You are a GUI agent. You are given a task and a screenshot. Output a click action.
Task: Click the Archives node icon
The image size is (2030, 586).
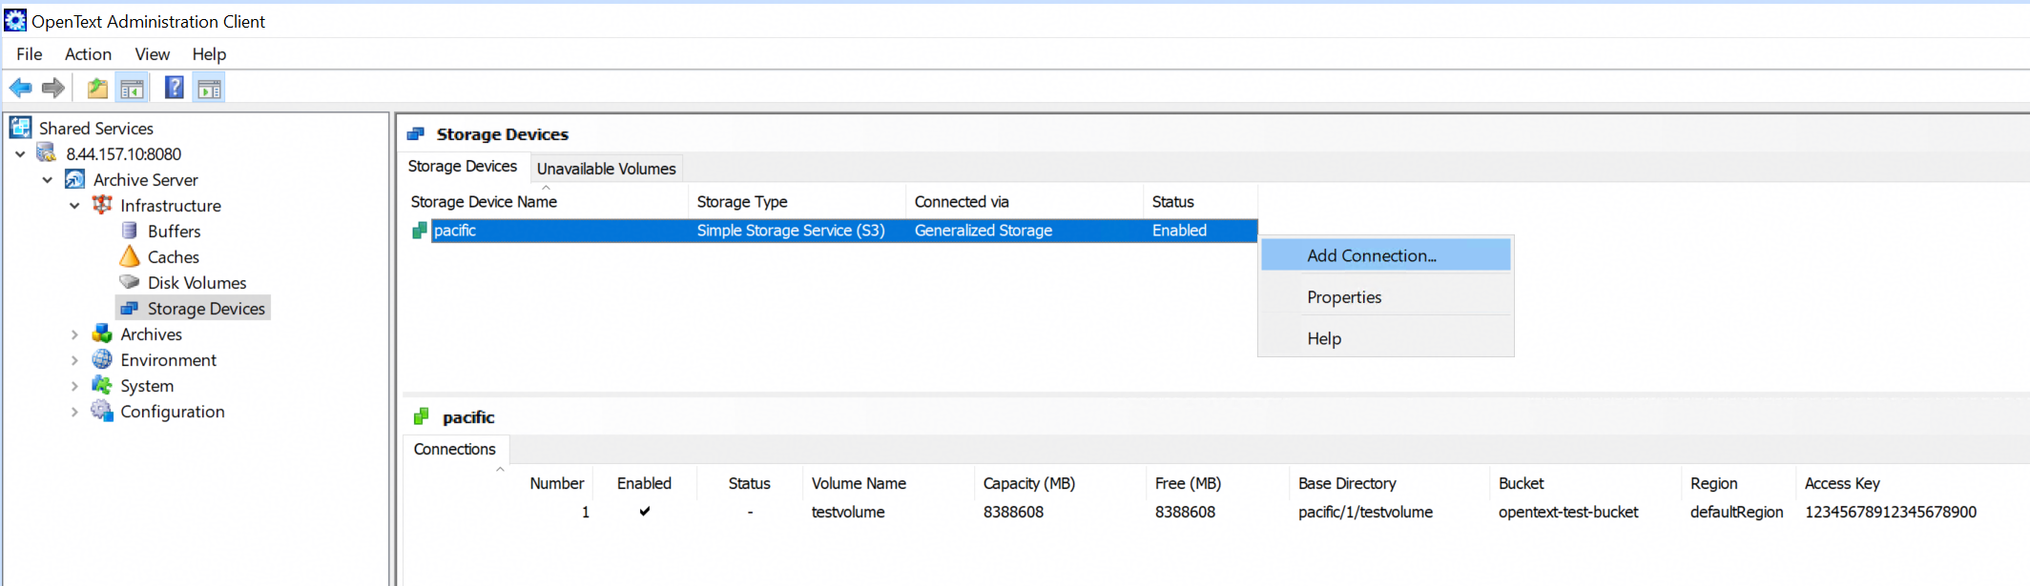tap(102, 333)
